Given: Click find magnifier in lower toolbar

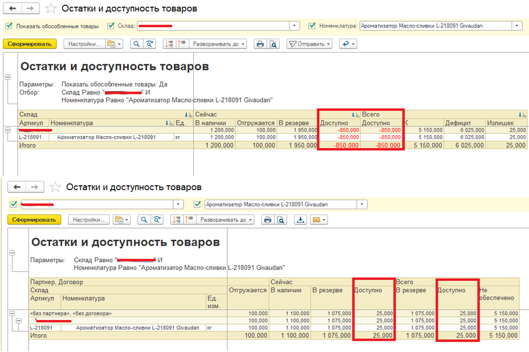Looking at the screenshot, I should coord(144,220).
